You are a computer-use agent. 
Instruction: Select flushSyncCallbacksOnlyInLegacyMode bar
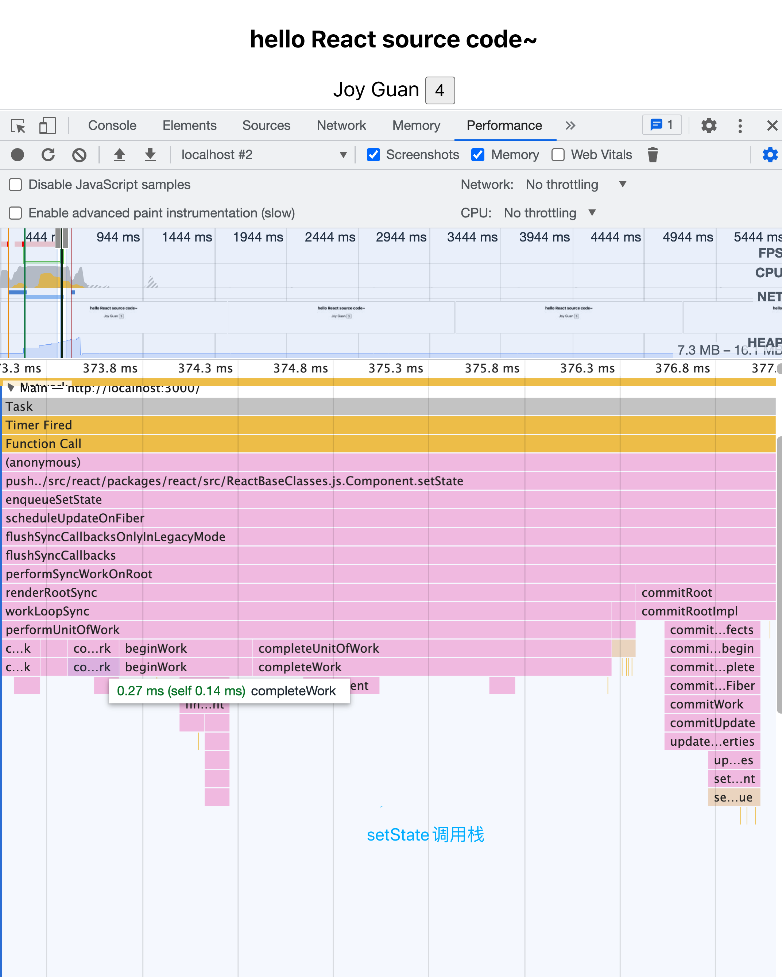(389, 537)
